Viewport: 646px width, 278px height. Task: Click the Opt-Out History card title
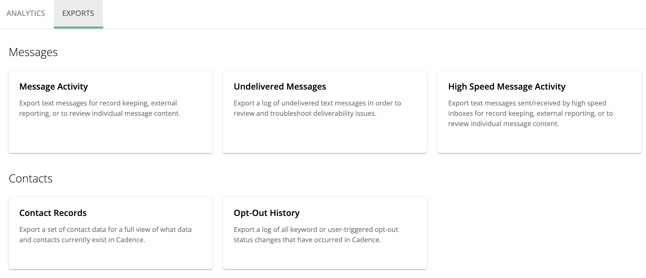(267, 213)
